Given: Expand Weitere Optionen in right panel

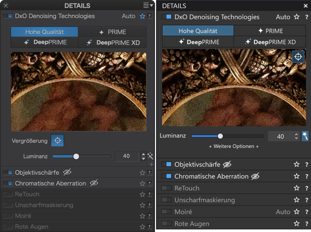Looking at the screenshot, I should pyautogui.click(x=234, y=146).
